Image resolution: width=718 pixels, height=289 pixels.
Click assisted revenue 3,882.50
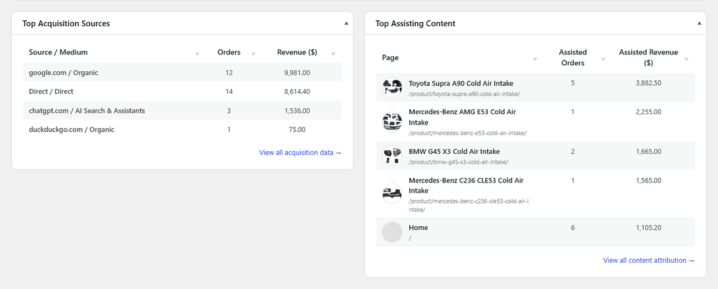tap(649, 83)
